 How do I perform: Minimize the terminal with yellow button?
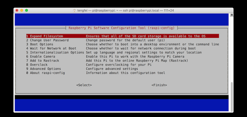point(22,10)
